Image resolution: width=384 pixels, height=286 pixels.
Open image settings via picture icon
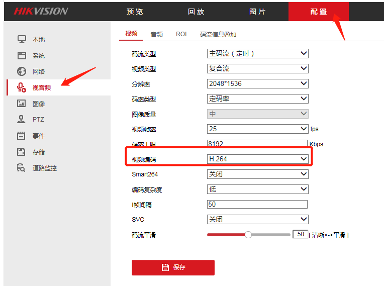(x=21, y=104)
